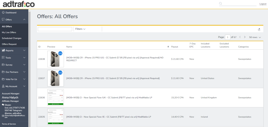Image resolution: width=268 pixels, height=127 pixels.
Task: Click the Excluded Locations column header
Action: pos(224,45)
